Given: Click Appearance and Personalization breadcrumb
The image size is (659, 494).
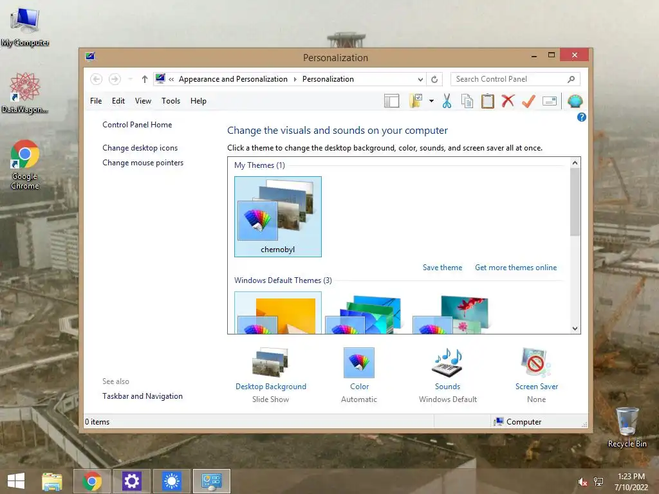Looking at the screenshot, I should pos(233,79).
